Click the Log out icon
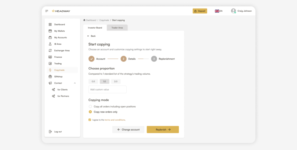Image resolution: width=297 pixels, height=150 pixels. click(x=50, y=132)
